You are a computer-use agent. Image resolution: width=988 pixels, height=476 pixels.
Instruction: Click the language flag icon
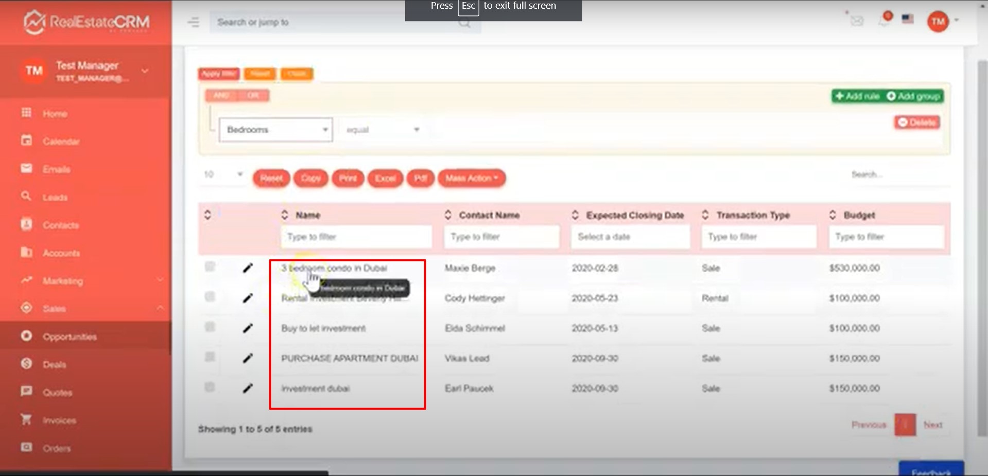tap(908, 19)
